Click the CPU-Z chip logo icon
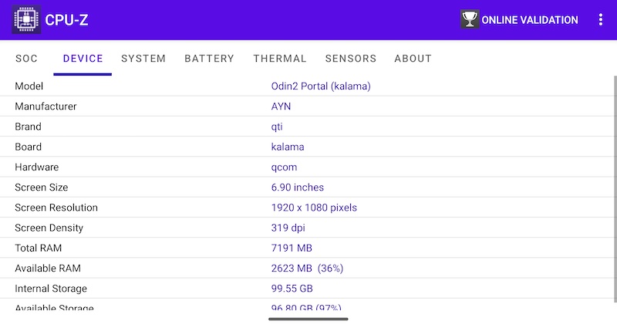The image size is (617, 328). (x=26, y=19)
